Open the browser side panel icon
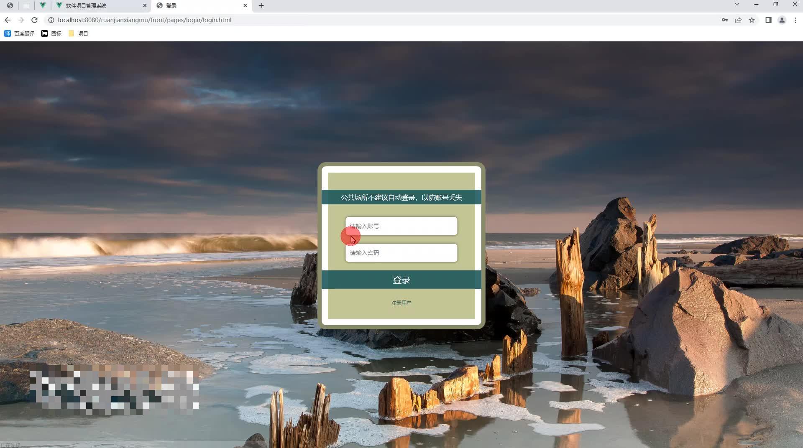The image size is (803, 448). 769,20
